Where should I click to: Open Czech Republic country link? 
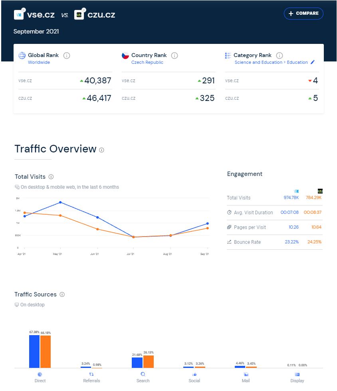click(x=147, y=62)
